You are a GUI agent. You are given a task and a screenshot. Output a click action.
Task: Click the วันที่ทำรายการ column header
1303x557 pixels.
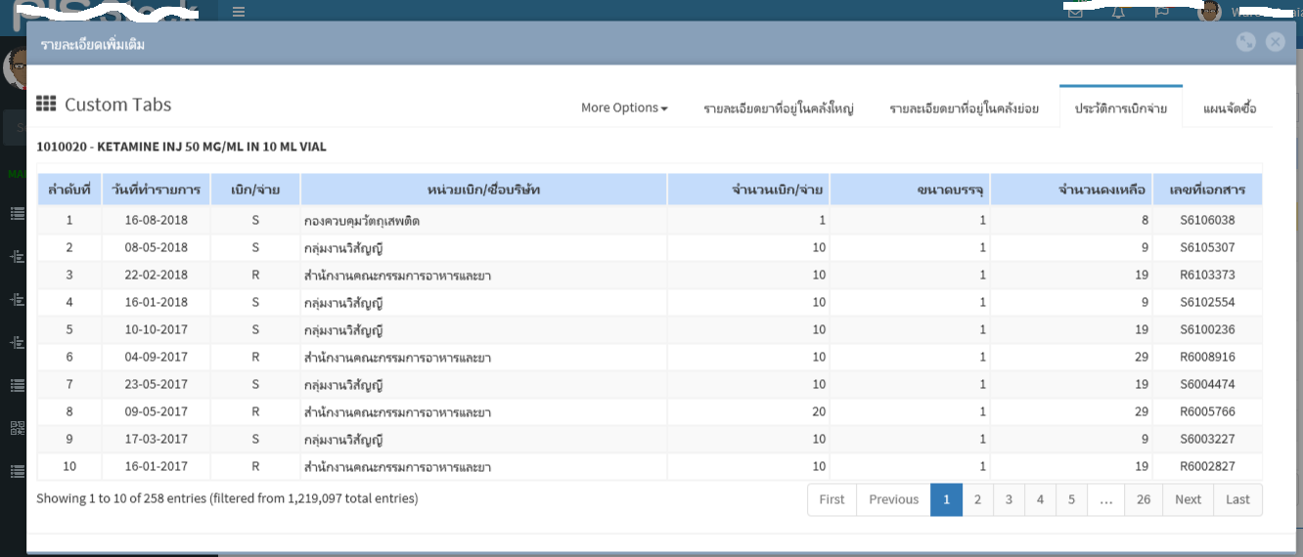coord(157,190)
